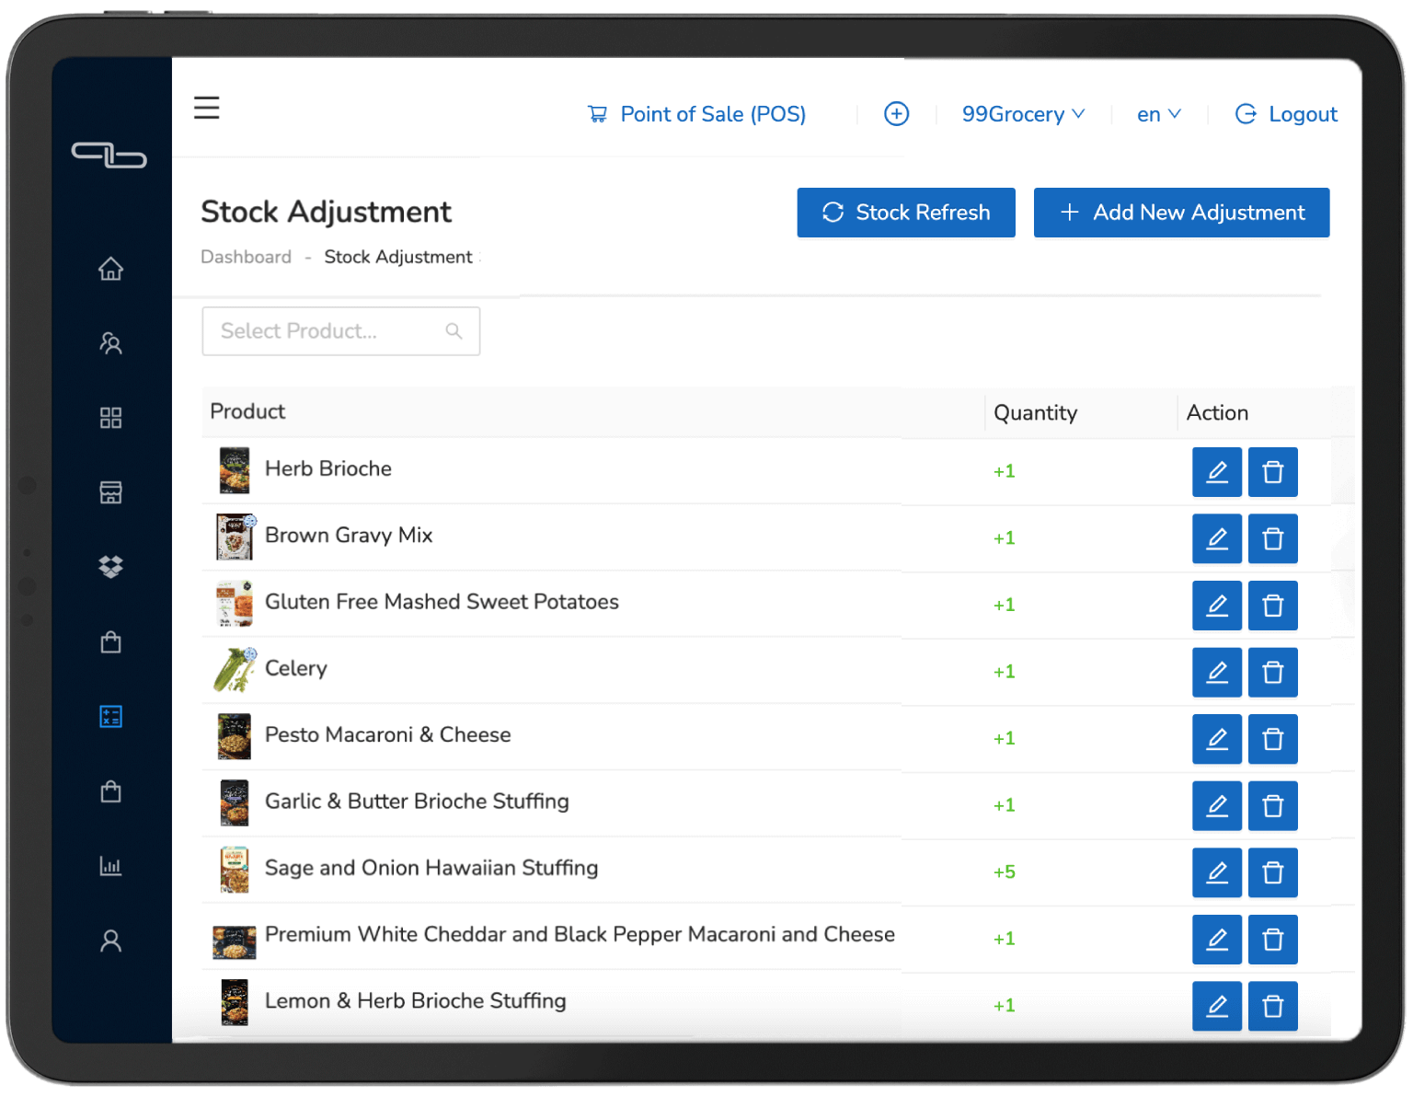Open Point of Sale (POS)
The image size is (1413, 1108).
coord(696,114)
